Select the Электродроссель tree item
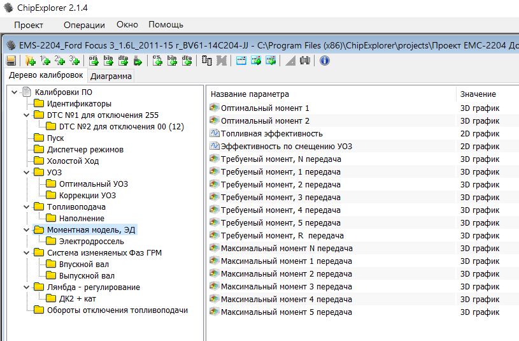The width and height of the screenshot is (519, 341). tap(91, 242)
